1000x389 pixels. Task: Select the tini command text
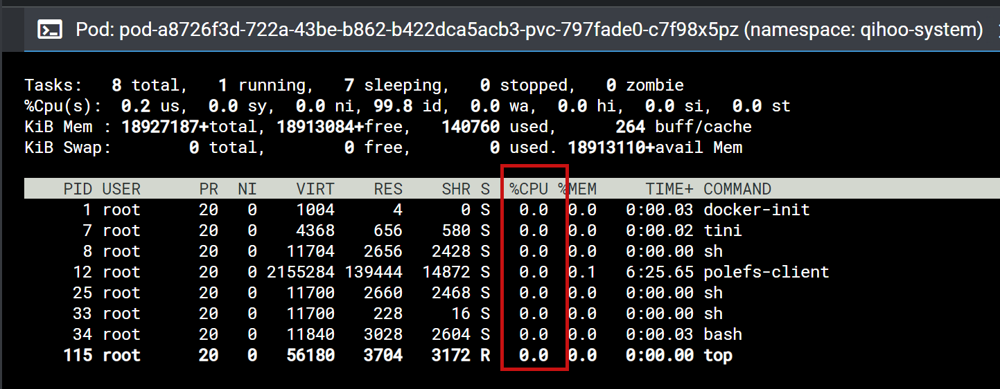tap(723, 230)
